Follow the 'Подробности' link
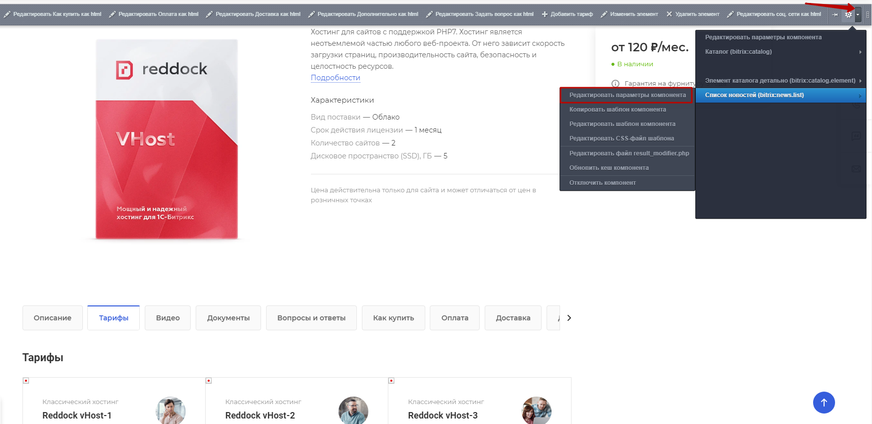 pos(335,78)
